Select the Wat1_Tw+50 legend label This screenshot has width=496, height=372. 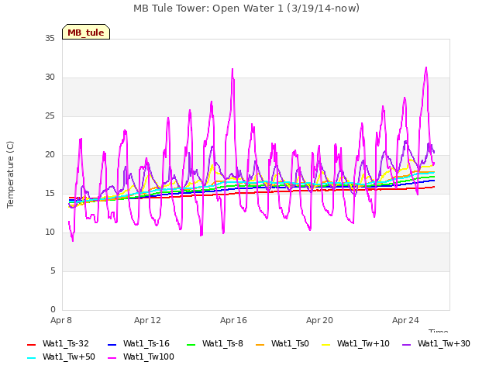click(69, 356)
